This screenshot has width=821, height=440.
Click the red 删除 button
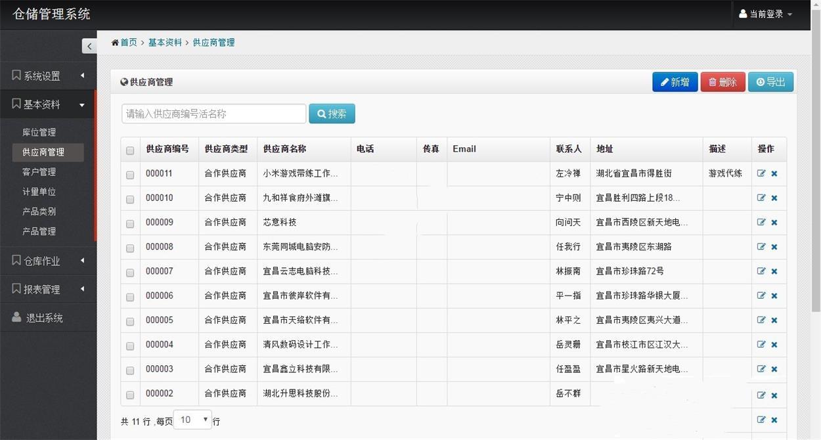click(x=722, y=82)
